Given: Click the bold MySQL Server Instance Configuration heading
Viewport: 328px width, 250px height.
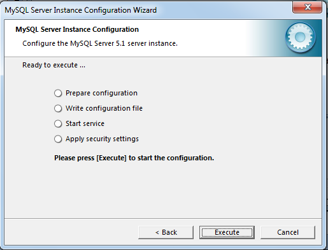Looking at the screenshot, I should coord(77,29).
